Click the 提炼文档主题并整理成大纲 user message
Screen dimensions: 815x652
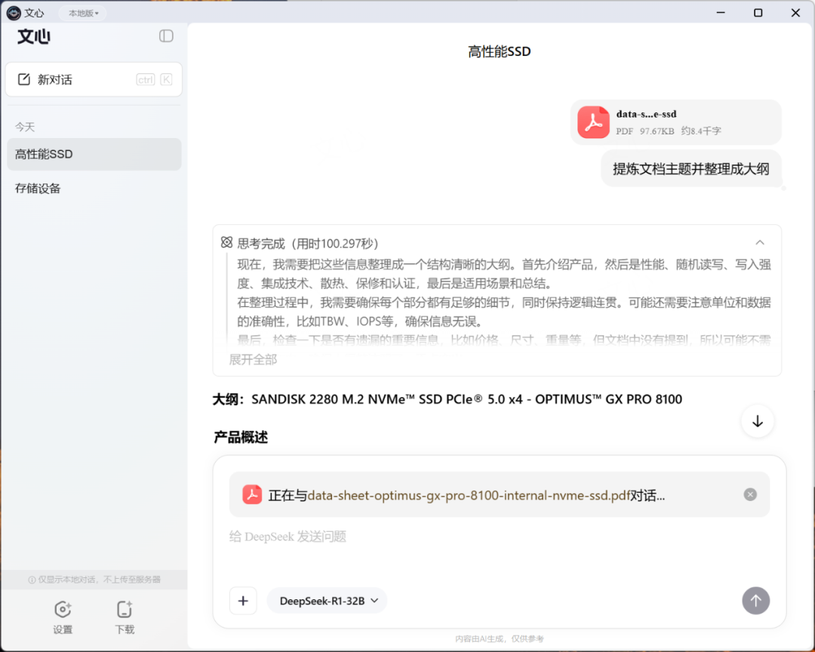pyautogui.click(x=690, y=169)
